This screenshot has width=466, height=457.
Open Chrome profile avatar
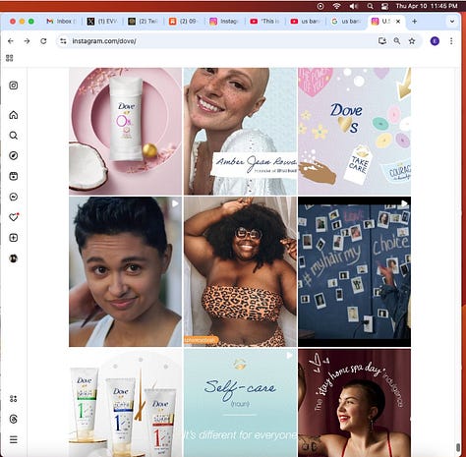(435, 41)
